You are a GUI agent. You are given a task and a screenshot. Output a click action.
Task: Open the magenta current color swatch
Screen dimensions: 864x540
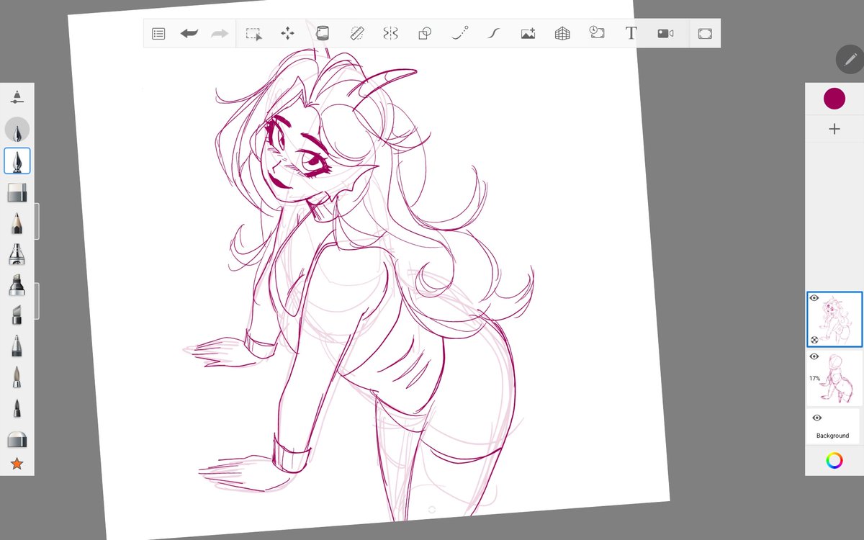pos(834,99)
